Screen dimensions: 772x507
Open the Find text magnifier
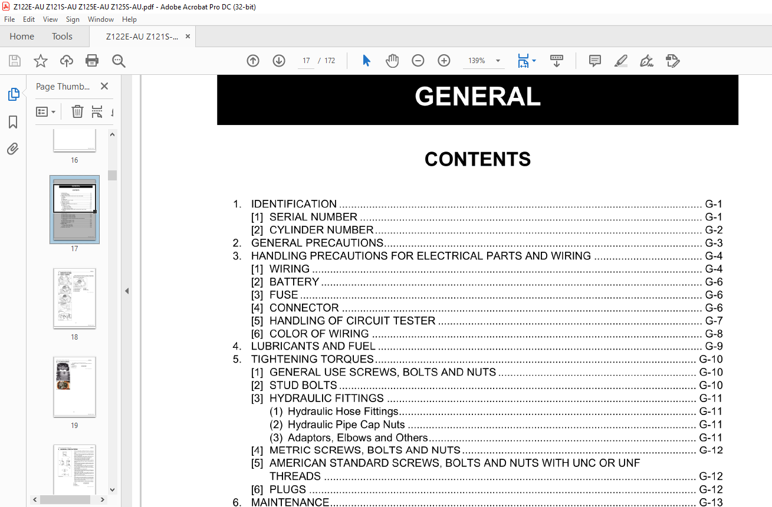(x=119, y=61)
